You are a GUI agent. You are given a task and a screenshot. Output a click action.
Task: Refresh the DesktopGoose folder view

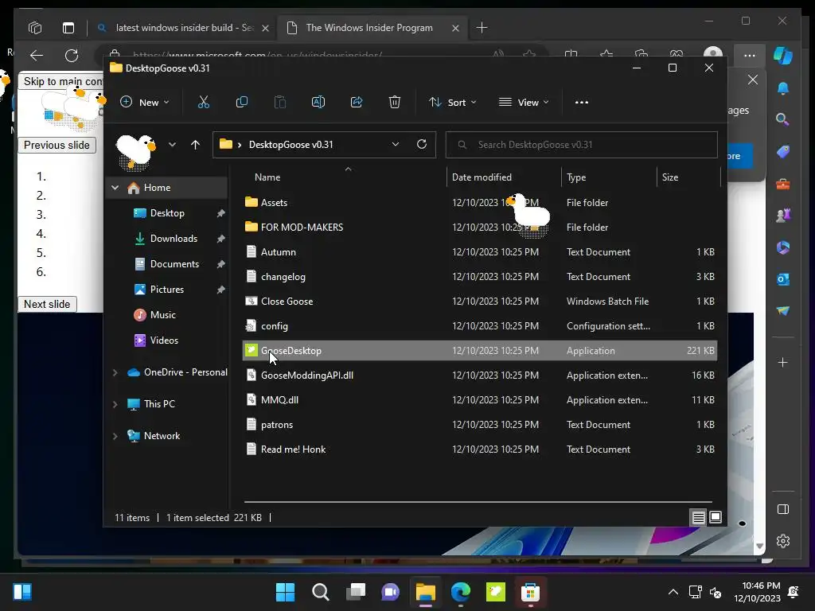tap(422, 145)
